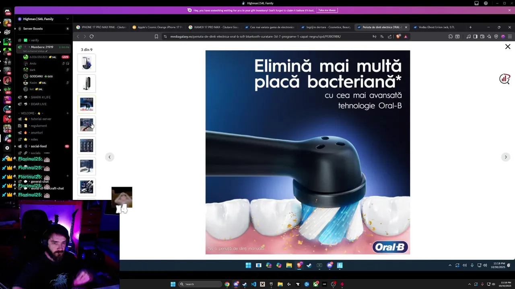
Task: Open Brave Rewards triangle icon
Action: coord(406,37)
